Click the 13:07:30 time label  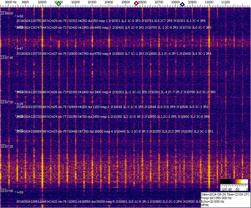pyautogui.click(x=7, y=102)
